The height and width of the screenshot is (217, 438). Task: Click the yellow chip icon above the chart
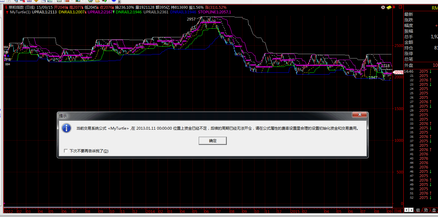click(389, 7)
